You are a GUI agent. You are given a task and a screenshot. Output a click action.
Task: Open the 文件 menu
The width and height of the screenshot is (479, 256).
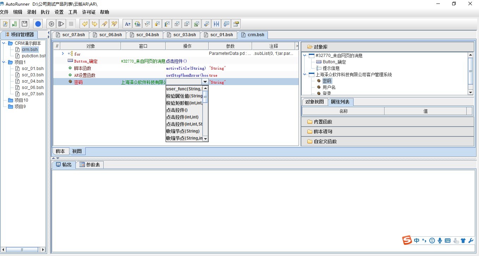(x=4, y=12)
